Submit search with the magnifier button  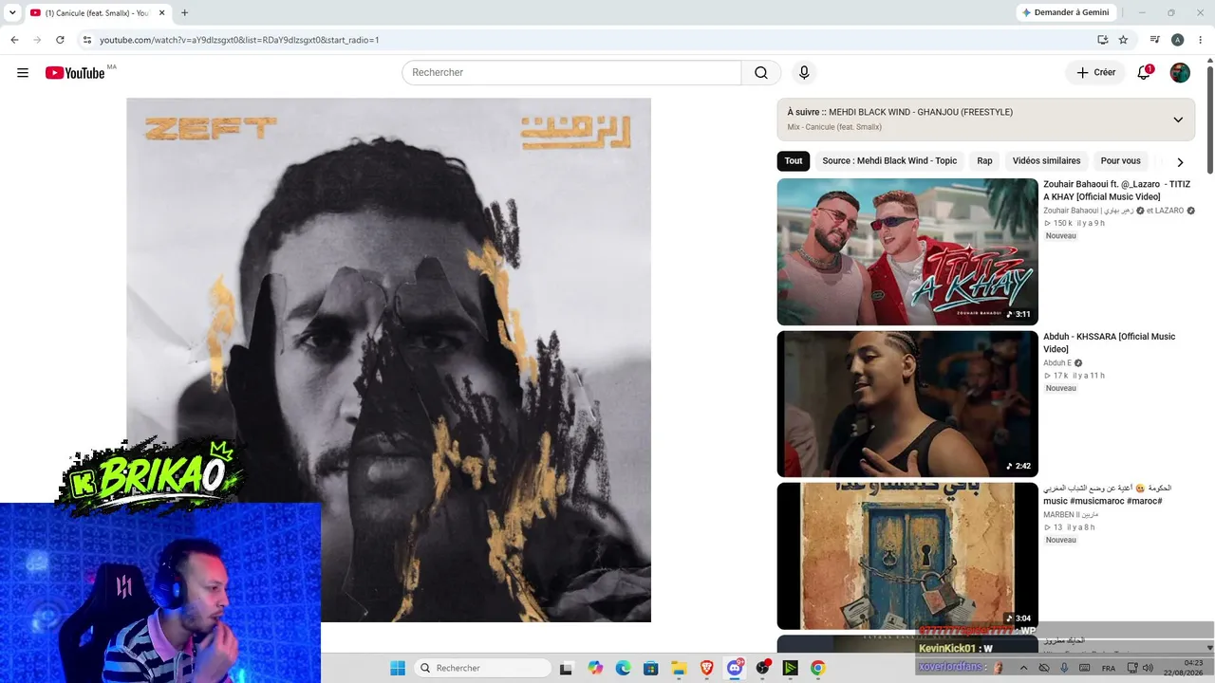coord(761,73)
